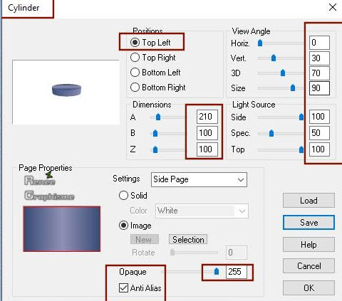The height and width of the screenshot is (301, 342).
Task: Click the Load button
Action: pos(309,201)
